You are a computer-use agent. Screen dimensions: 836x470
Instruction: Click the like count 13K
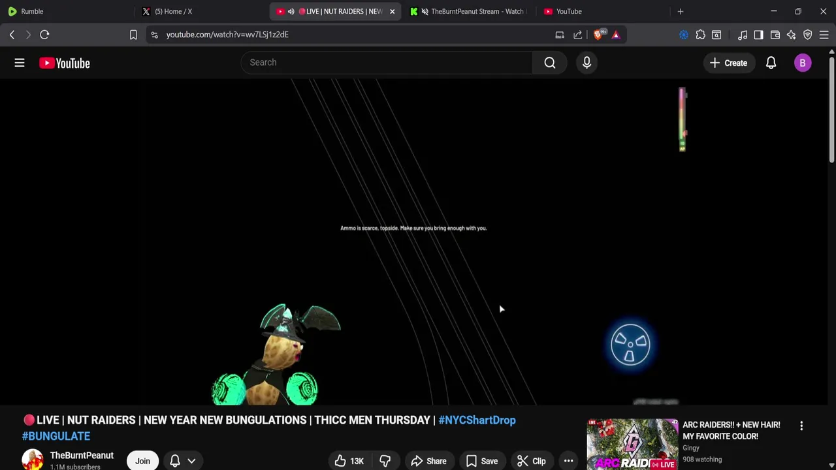(x=357, y=462)
